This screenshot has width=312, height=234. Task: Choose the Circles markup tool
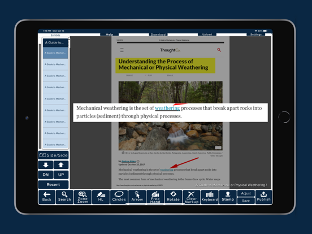pos(119,197)
